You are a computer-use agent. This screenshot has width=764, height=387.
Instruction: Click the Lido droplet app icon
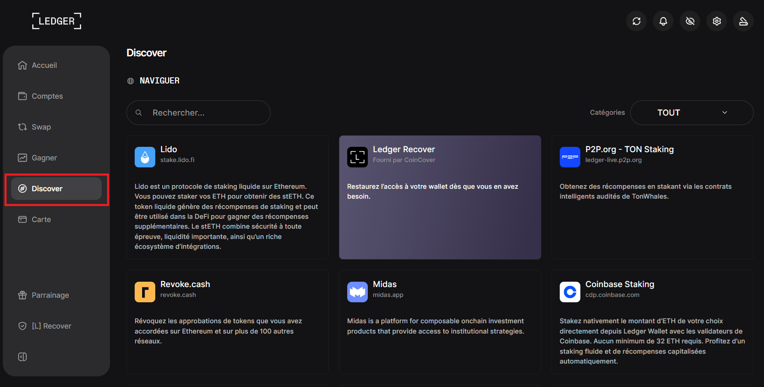point(145,157)
